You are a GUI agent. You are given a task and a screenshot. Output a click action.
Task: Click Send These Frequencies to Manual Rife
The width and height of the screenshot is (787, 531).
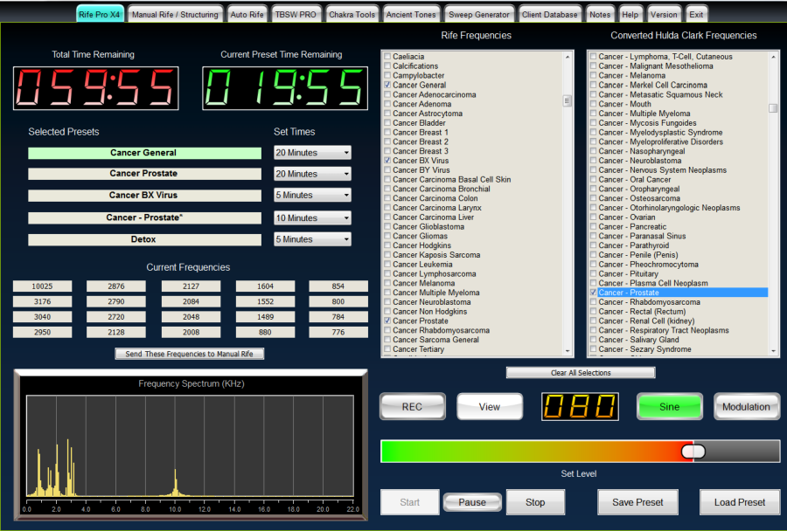click(x=189, y=354)
